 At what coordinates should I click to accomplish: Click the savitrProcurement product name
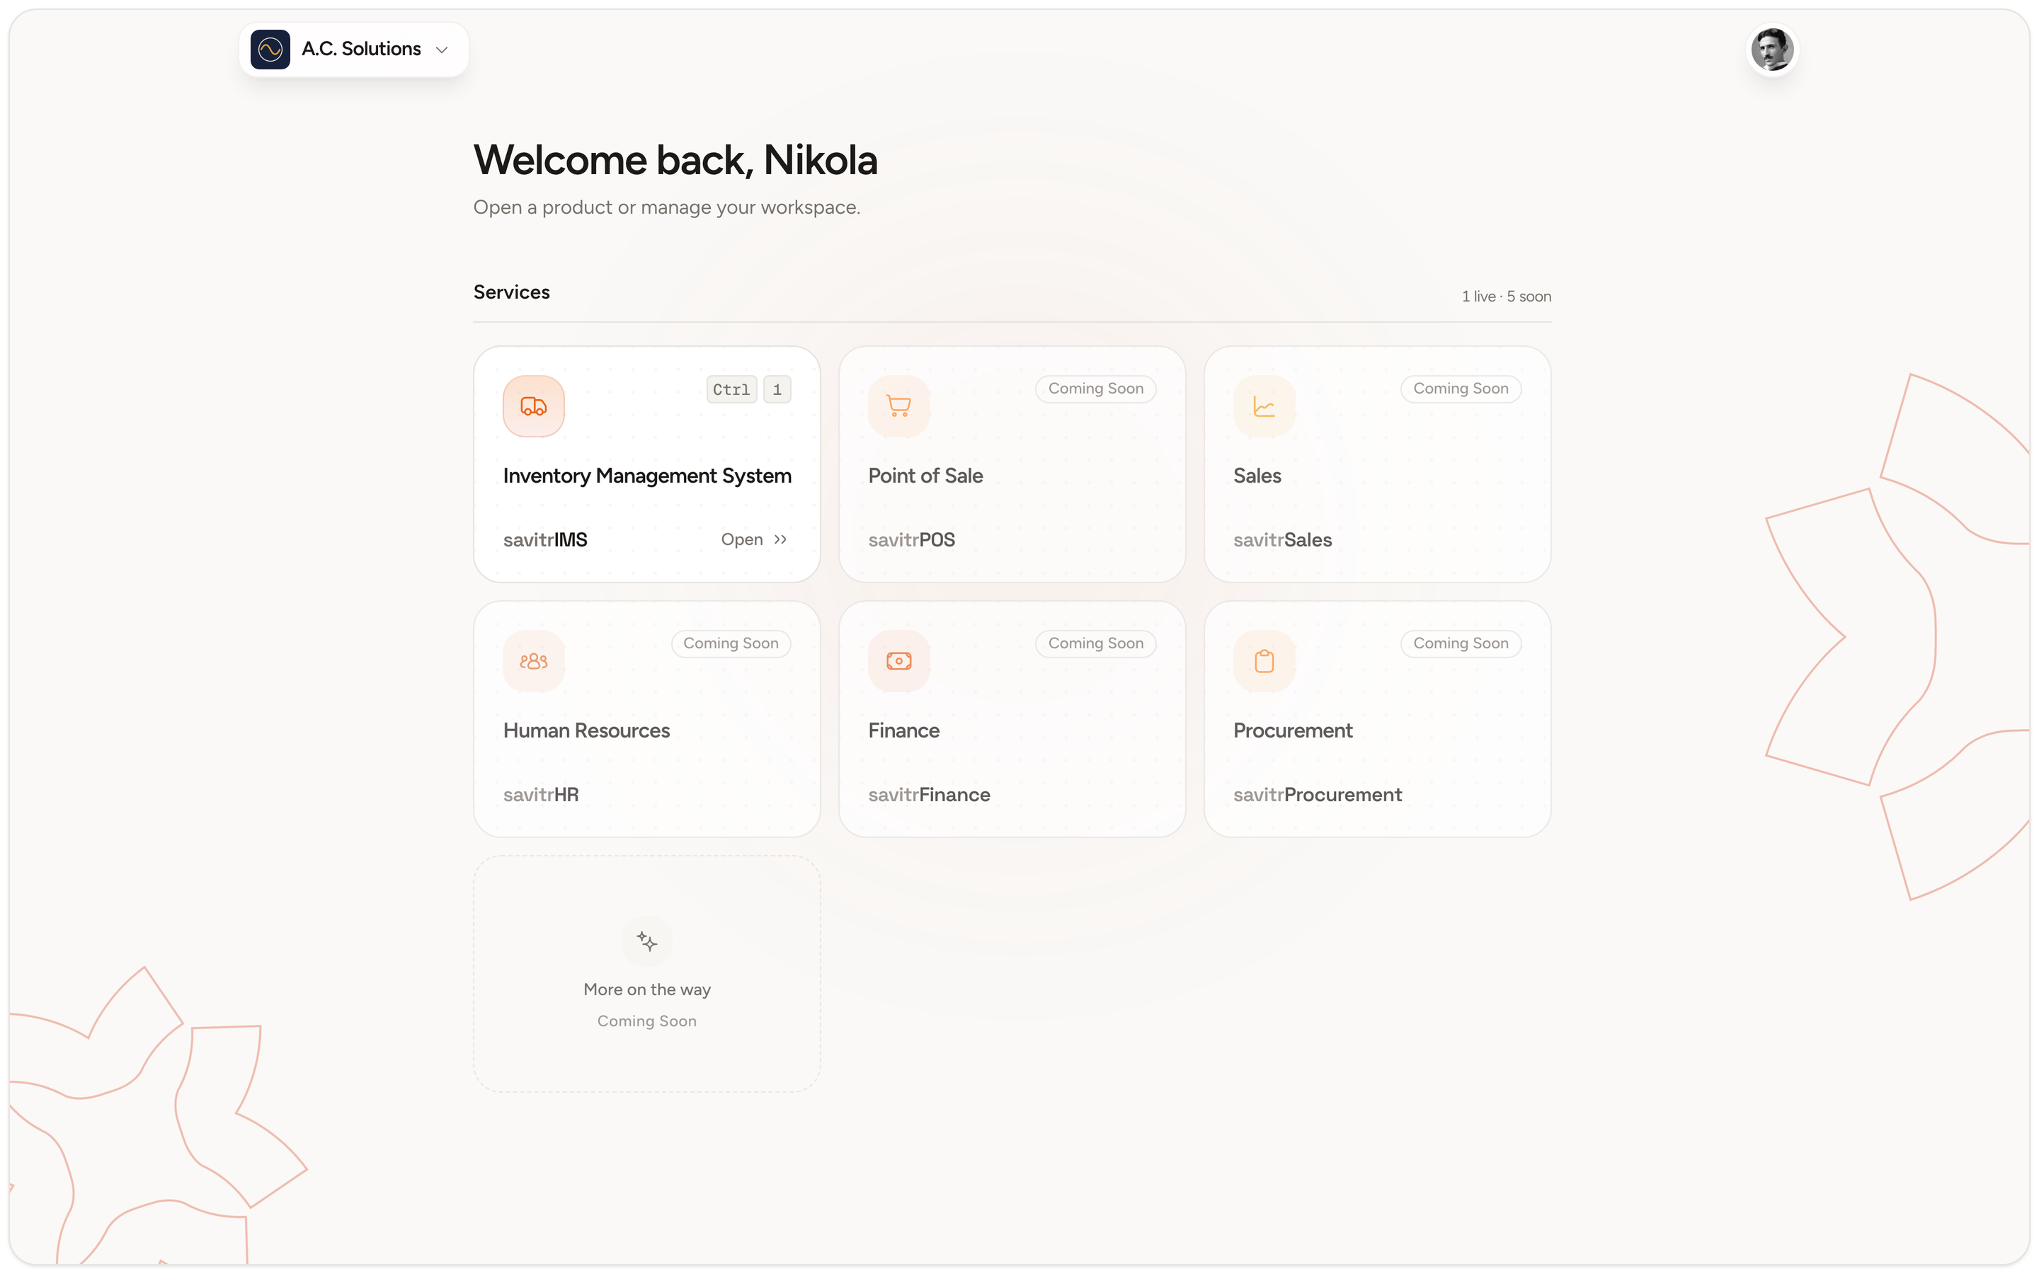pyautogui.click(x=1318, y=795)
